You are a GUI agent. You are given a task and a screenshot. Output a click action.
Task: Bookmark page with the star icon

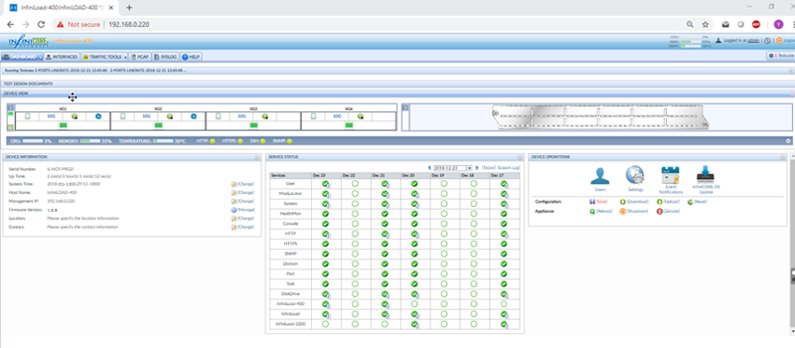point(704,24)
